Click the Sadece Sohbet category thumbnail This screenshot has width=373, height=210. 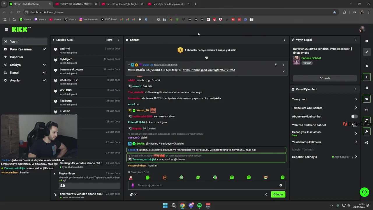pyautogui.click(x=296, y=60)
